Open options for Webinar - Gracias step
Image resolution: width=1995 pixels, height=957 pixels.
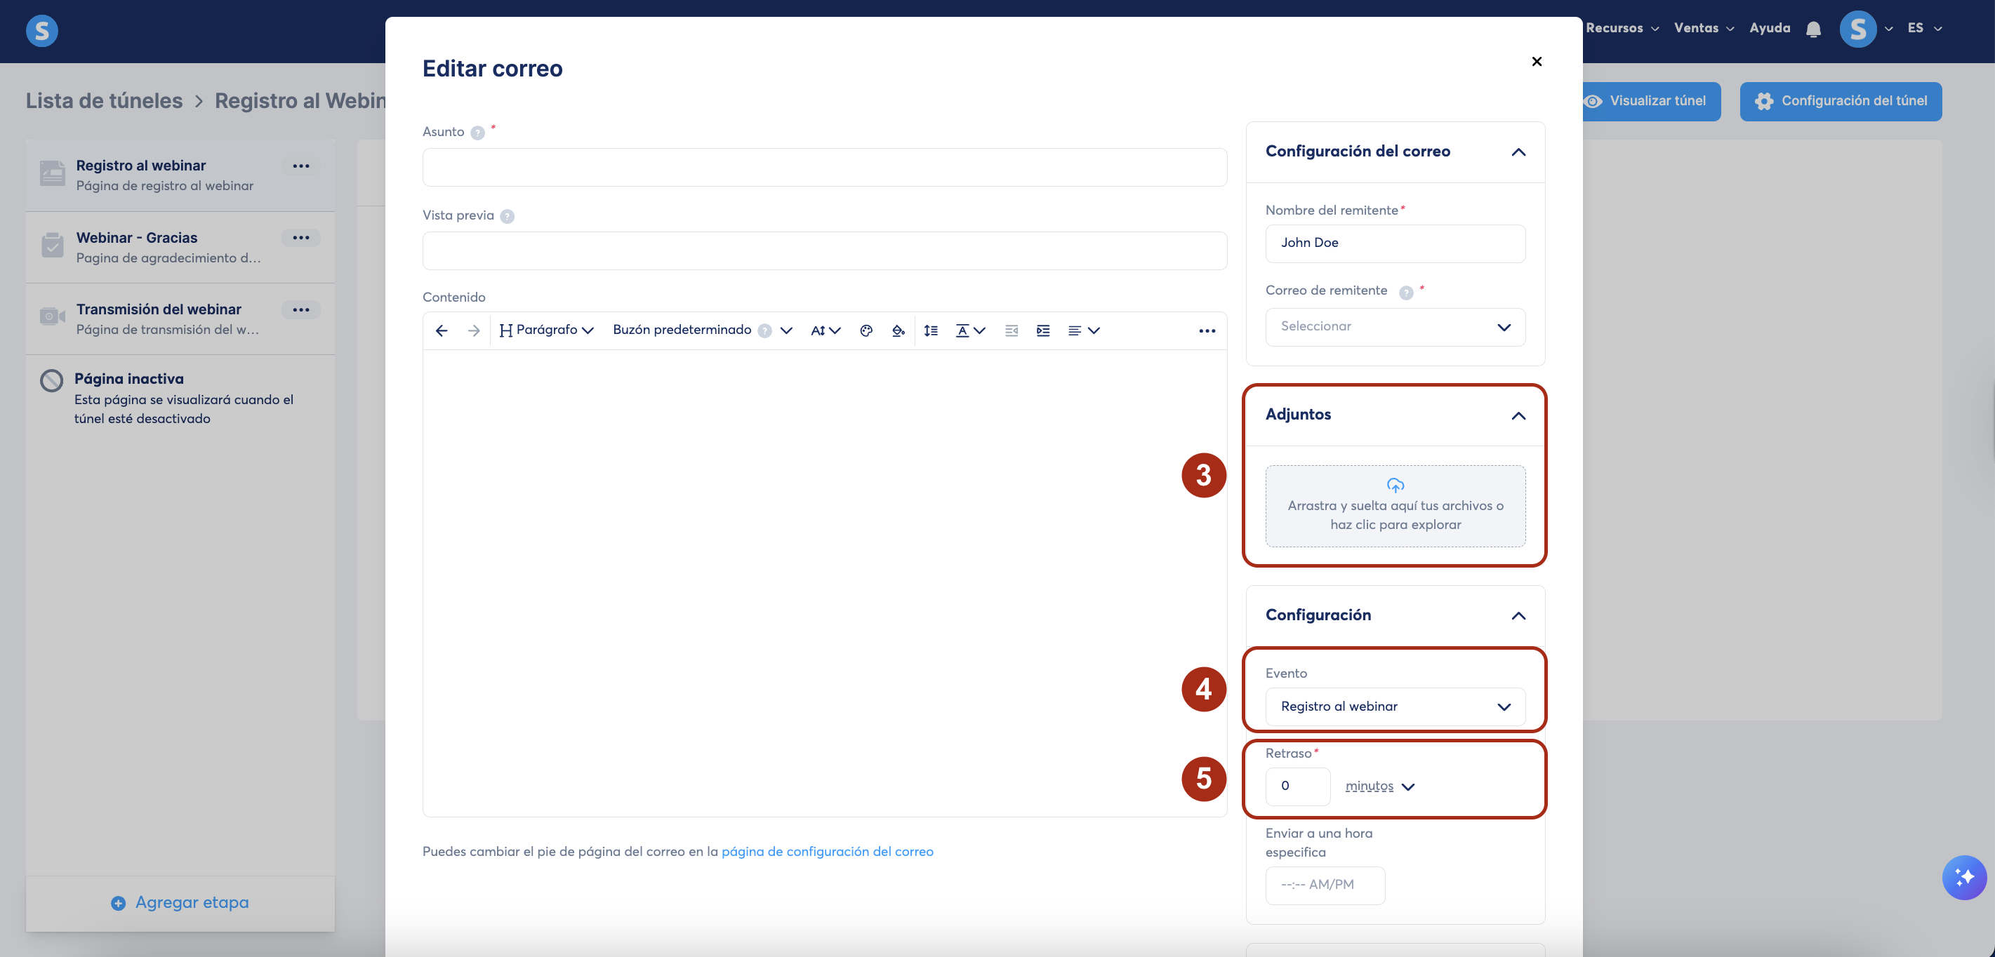(x=300, y=238)
